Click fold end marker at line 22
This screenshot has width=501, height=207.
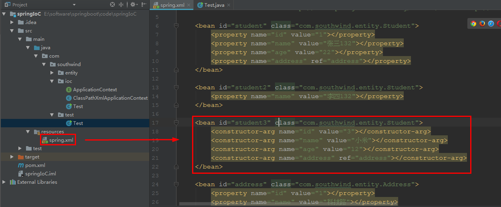coord(176,167)
